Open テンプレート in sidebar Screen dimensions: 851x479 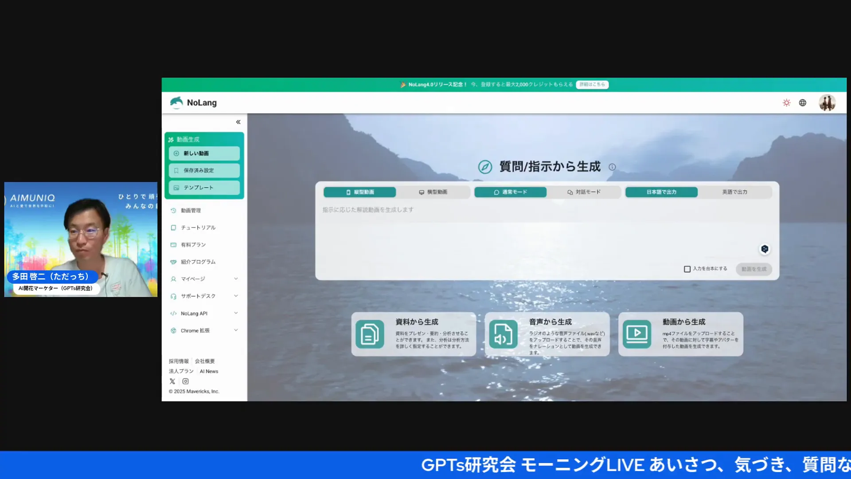(x=204, y=188)
